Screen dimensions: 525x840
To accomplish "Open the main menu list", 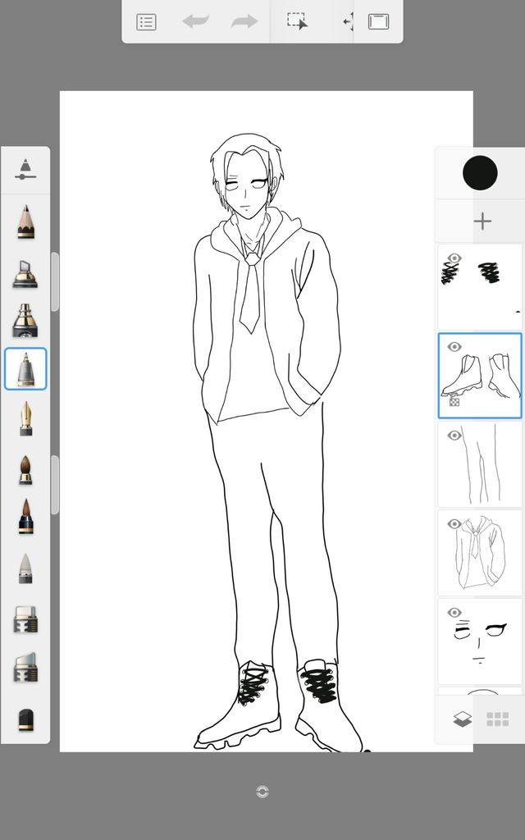I will [x=146, y=21].
